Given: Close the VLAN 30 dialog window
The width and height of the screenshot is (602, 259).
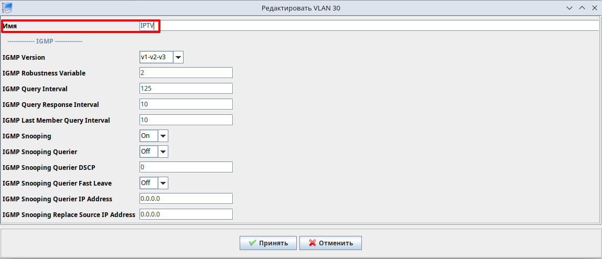Looking at the screenshot, I should coord(594,8).
